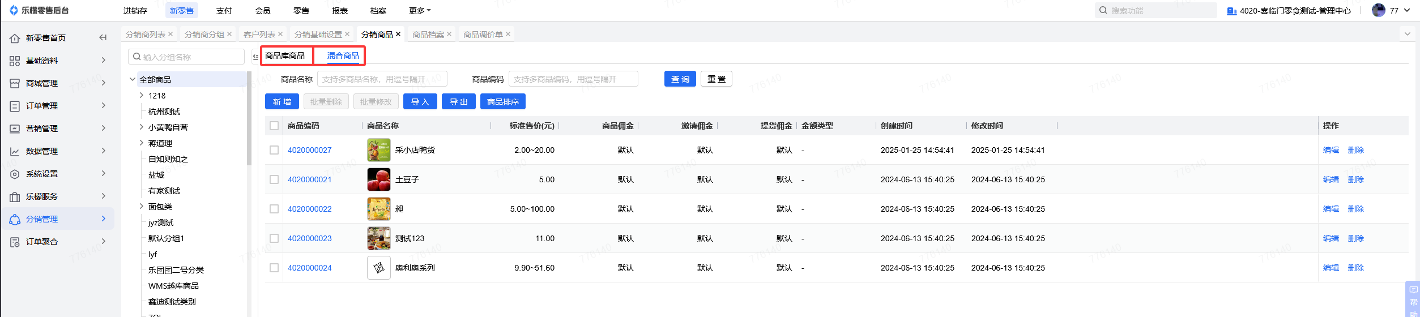This screenshot has width=1420, height=317.
Task: Switch to the 商品库商品 tab
Action: click(x=285, y=55)
